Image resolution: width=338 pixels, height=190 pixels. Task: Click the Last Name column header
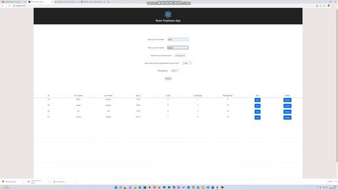(x=108, y=96)
